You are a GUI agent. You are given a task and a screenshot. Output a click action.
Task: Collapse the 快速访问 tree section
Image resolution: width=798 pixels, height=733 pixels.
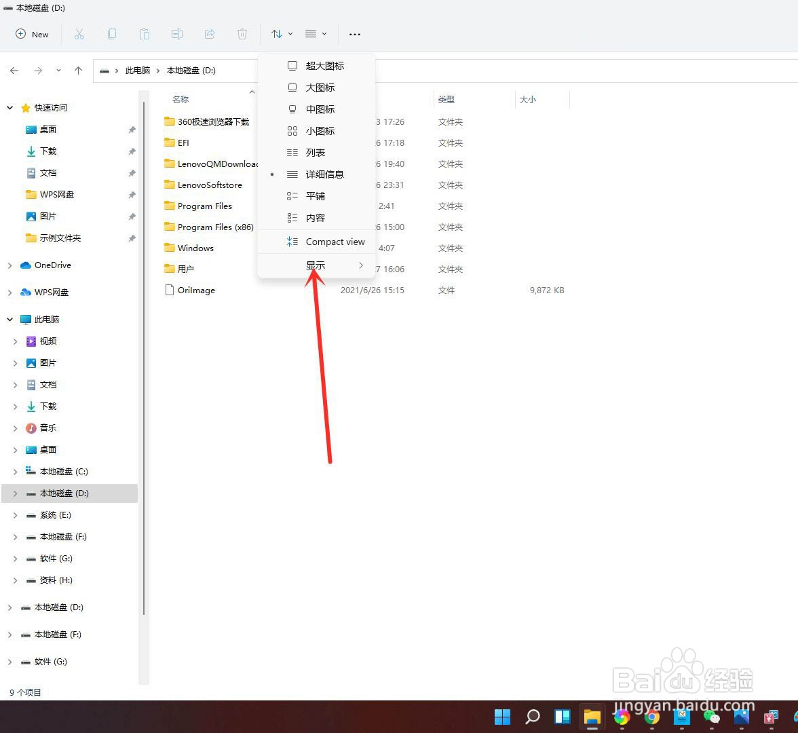[9, 107]
